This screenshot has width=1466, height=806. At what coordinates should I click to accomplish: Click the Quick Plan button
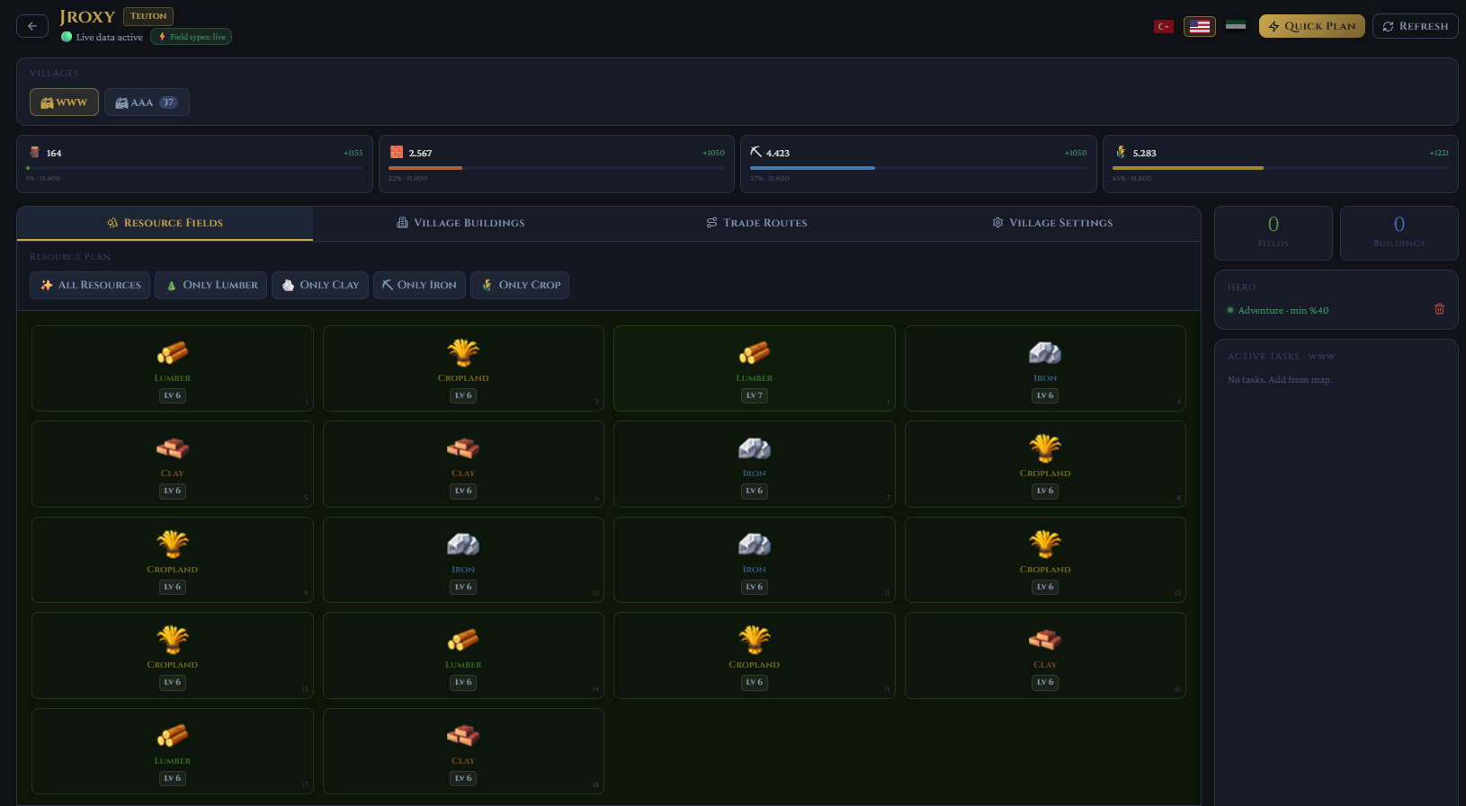[x=1312, y=26]
